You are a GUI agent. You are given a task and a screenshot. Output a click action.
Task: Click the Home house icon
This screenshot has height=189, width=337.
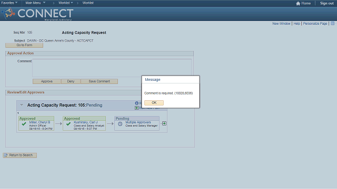tap(298, 3)
